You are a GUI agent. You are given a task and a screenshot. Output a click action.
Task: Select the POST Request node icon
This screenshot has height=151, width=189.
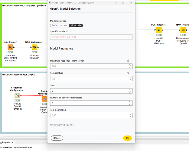pyautogui.click(x=159, y=30)
